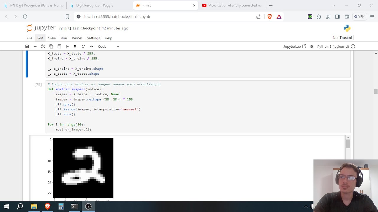Click the Not Trusted button
378x212 pixels.
coord(342,38)
